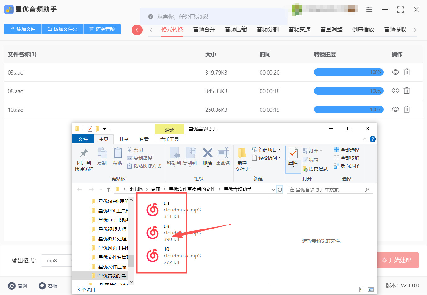This screenshot has height=295, width=427.
Task: Open the 音乐工具 ribbon tab
Action: point(170,139)
